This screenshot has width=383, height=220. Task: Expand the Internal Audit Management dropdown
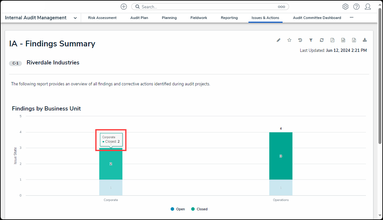click(75, 18)
